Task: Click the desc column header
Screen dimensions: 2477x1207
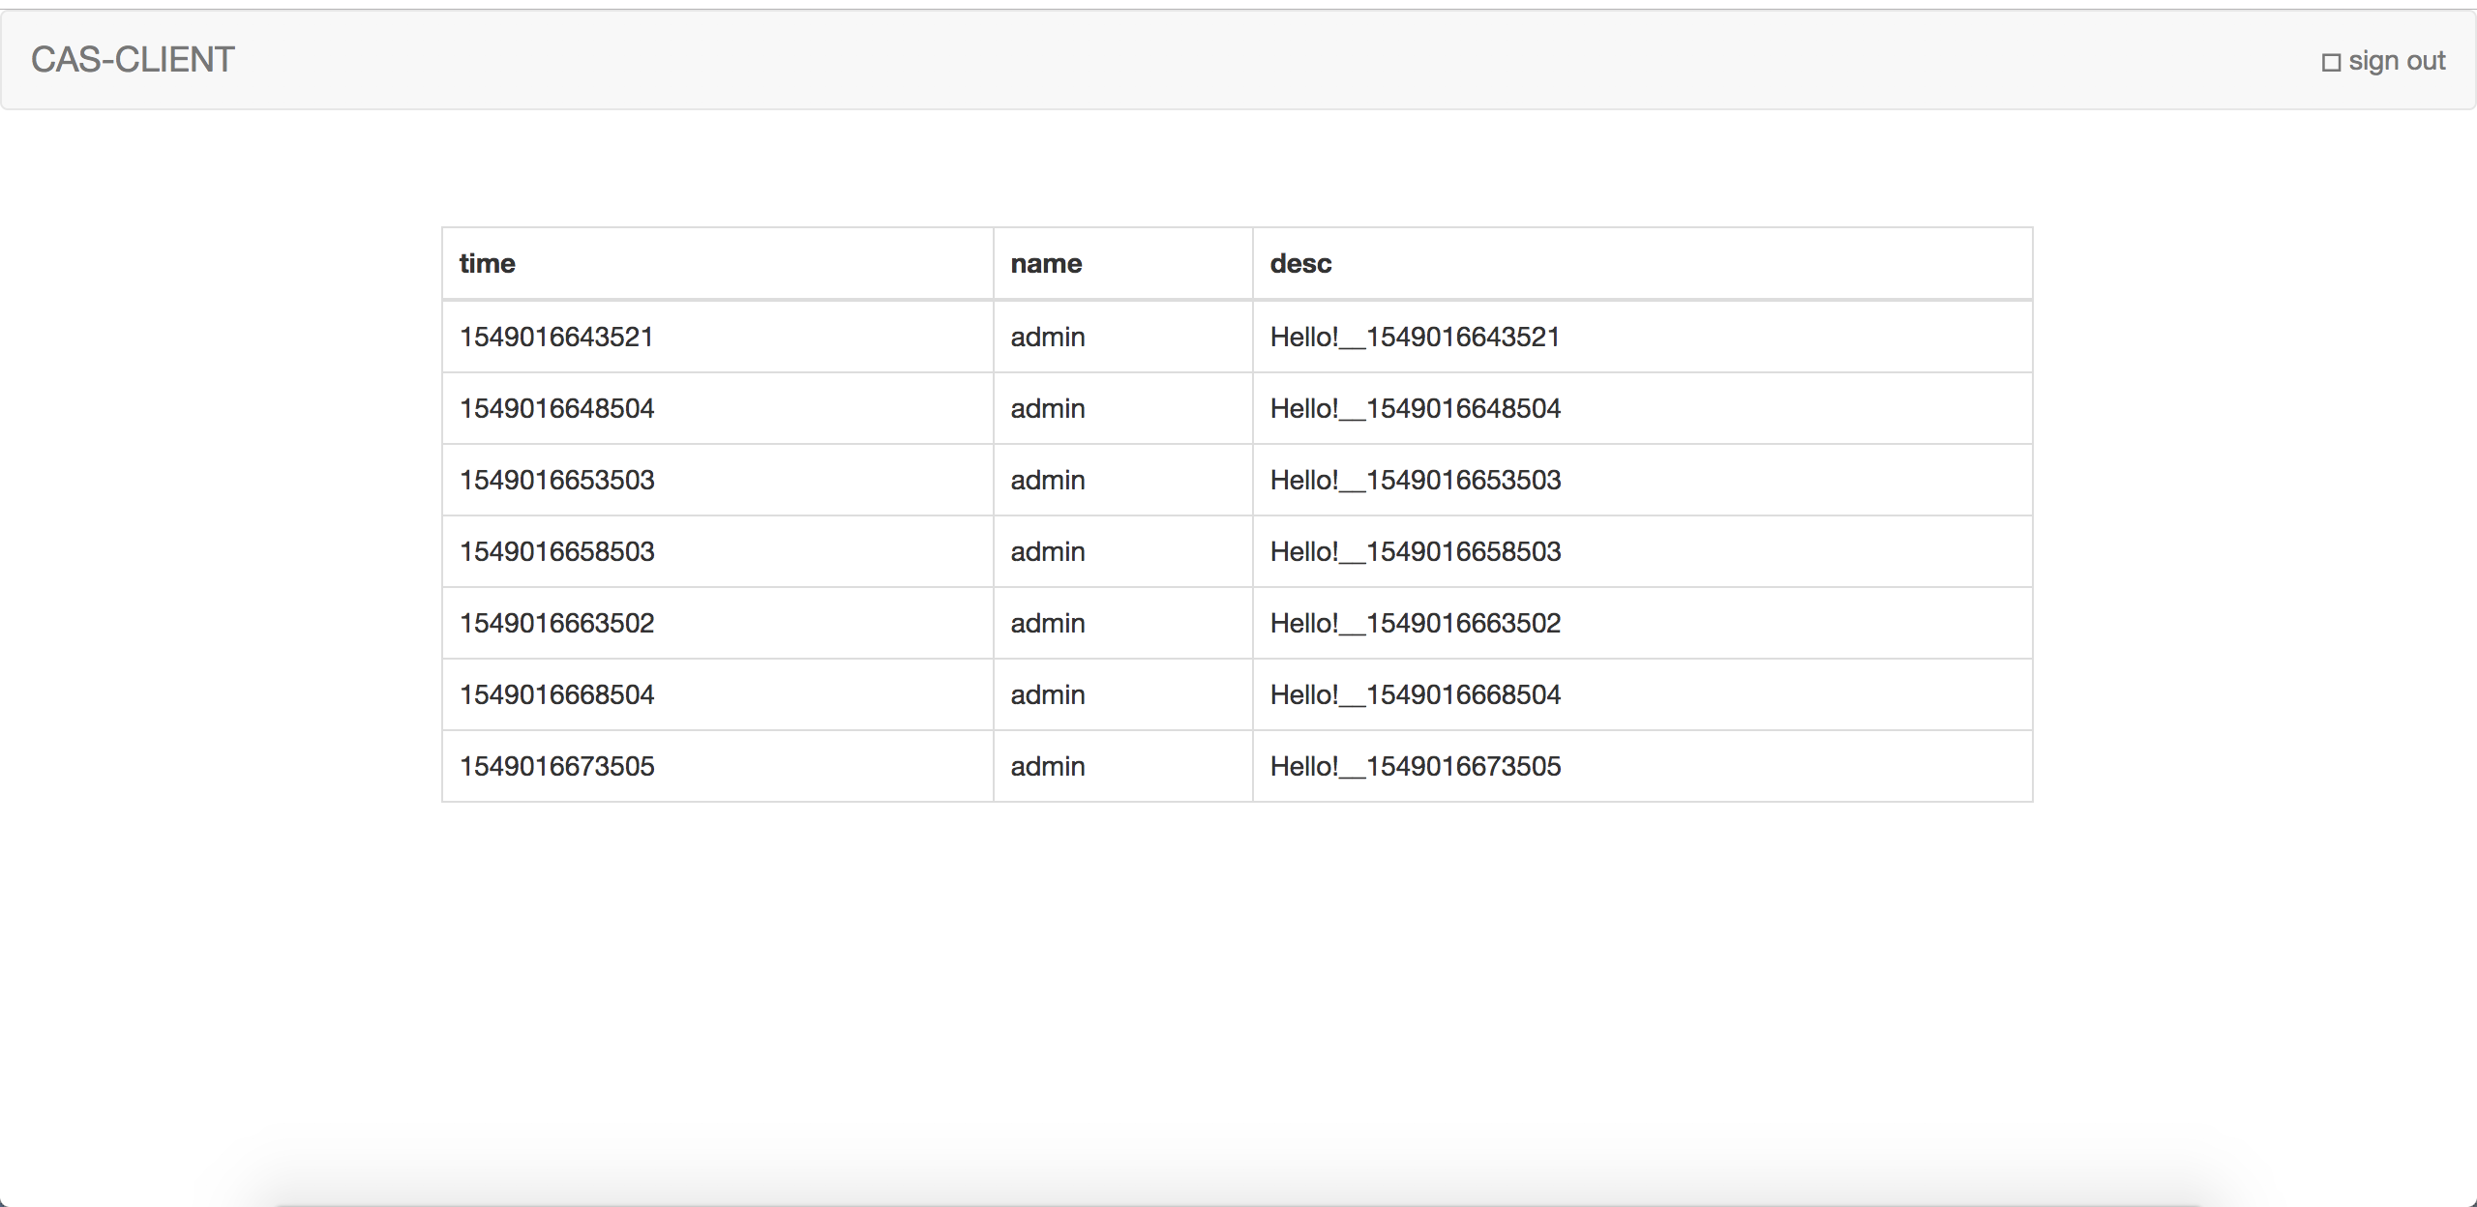Action: [x=1300, y=263]
